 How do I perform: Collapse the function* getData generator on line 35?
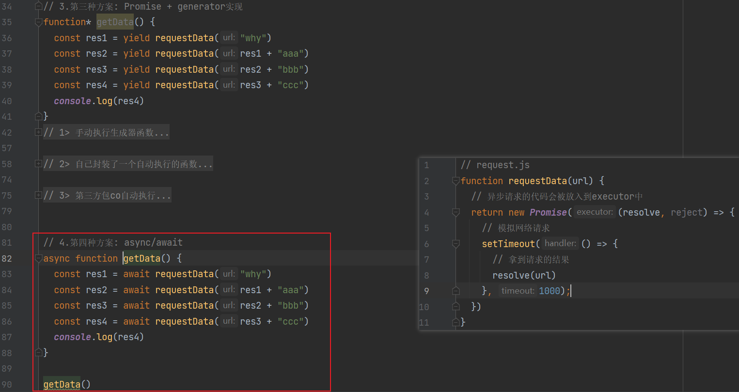(39, 22)
